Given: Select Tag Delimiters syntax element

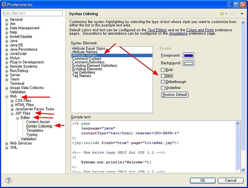Looking at the screenshot, I should click(84, 72).
